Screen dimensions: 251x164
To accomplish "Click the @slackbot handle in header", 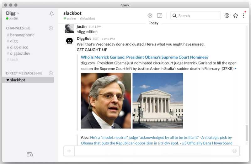I will [x=88, y=19].
